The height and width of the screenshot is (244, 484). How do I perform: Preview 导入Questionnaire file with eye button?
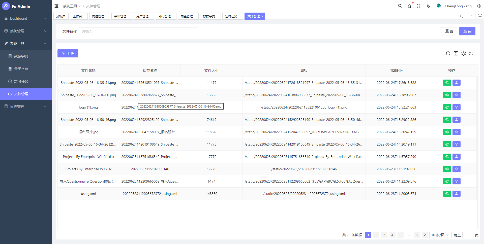click(x=447, y=181)
